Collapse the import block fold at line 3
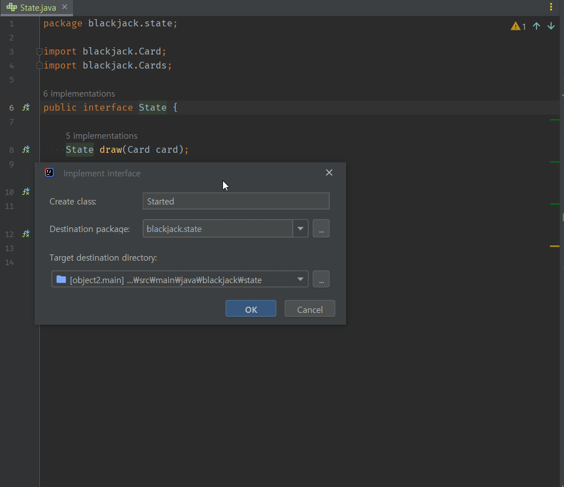The height and width of the screenshot is (487, 564). pos(39,52)
